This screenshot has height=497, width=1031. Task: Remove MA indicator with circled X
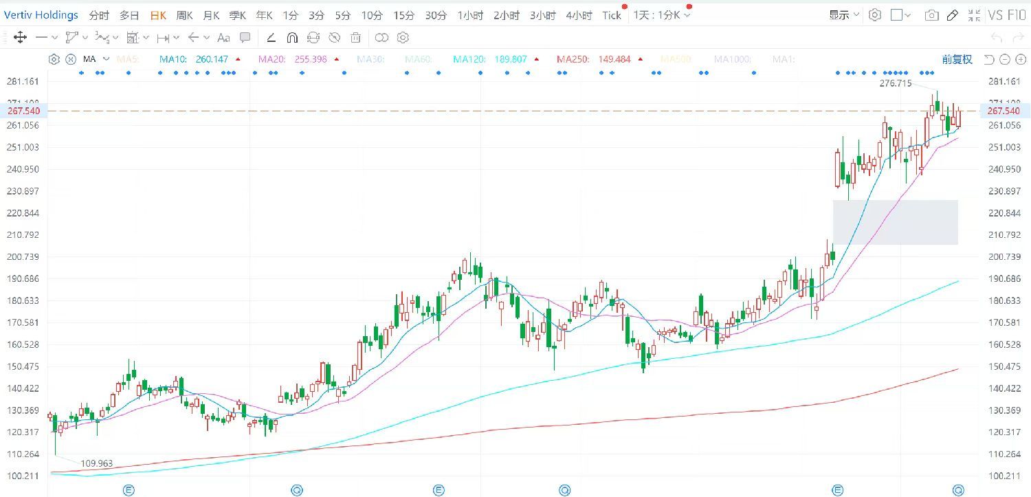pos(70,59)
